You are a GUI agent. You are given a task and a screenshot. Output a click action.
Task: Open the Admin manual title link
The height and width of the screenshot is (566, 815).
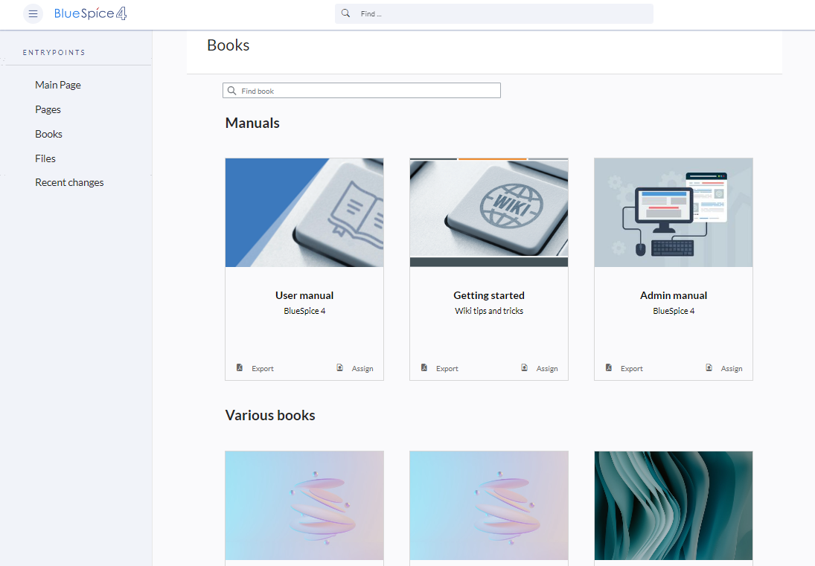click(x=674, y=295)
